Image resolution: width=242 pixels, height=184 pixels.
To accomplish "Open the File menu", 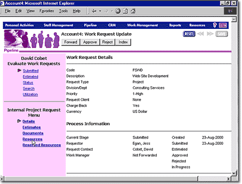I will click(7, 11).
